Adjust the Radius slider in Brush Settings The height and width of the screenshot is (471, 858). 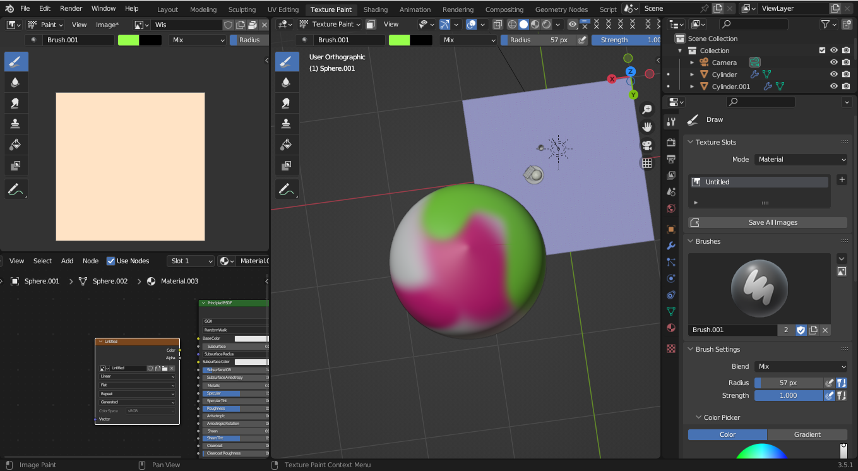point(789,383)
